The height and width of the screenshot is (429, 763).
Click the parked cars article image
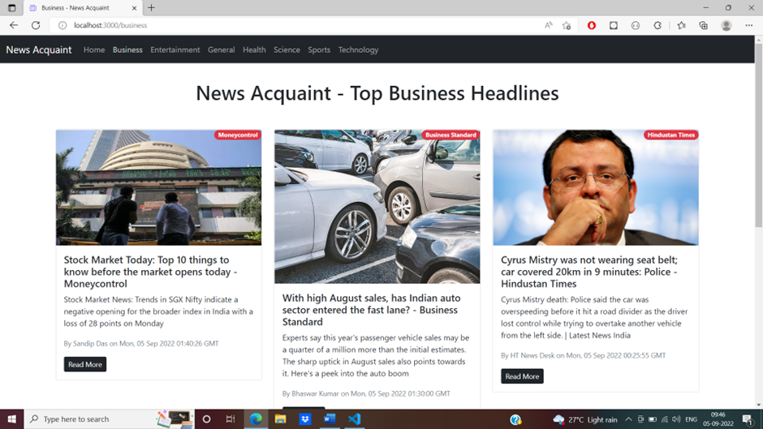pyautogui.click(x=377, y=207)
